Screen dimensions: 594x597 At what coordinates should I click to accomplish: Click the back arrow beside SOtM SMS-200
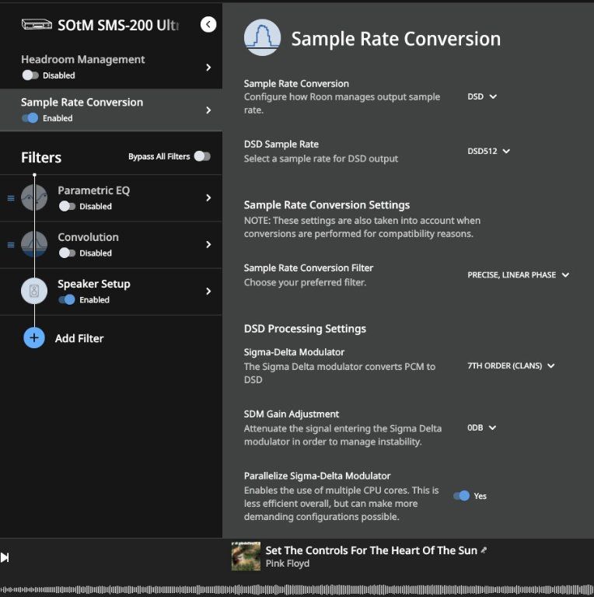[208, 24]
